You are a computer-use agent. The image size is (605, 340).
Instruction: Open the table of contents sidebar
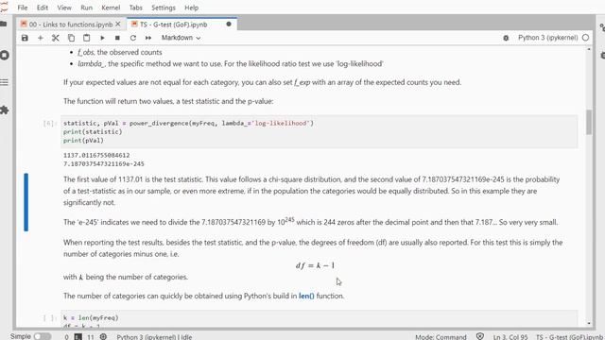[x=4, y=82]
